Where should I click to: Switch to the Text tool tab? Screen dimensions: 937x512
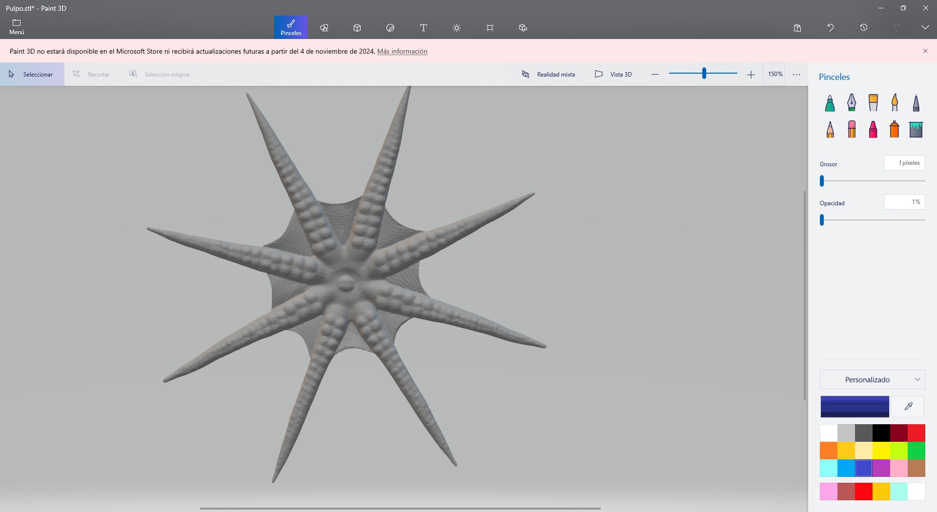coord(424,28)
